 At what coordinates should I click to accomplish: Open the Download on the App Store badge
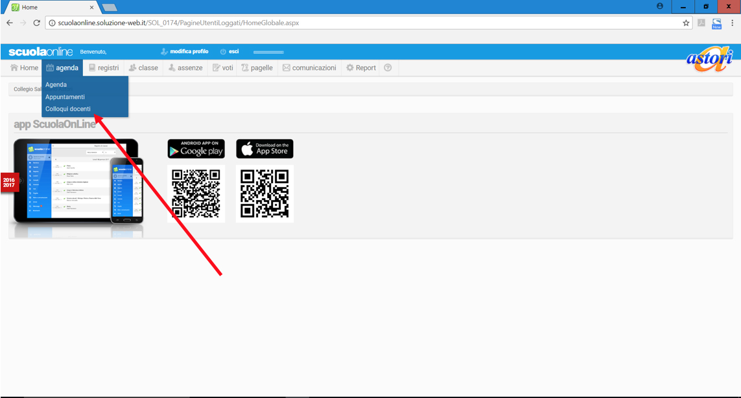pyautogui.click(x=265, y=149)
